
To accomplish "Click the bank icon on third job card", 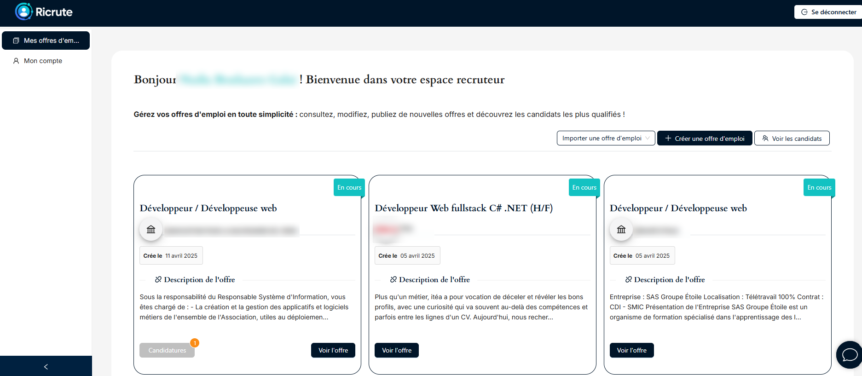I will [621, 230].
